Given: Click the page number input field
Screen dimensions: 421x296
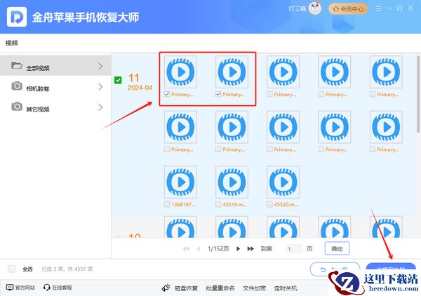Looking at the screenshot, I should [x=294, y=249].
